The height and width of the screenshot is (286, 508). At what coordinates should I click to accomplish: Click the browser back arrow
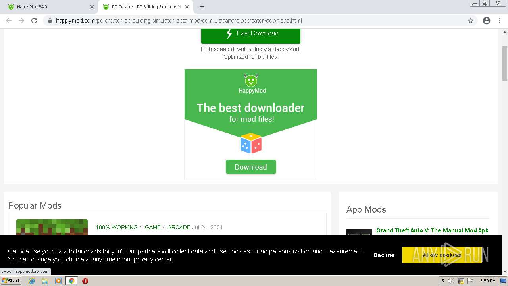click(x=9, y=21)
